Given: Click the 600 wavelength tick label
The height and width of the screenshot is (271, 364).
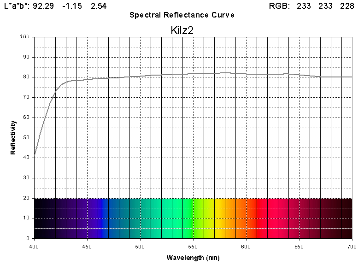Looking at the screenshot, I should click(246, 247).
